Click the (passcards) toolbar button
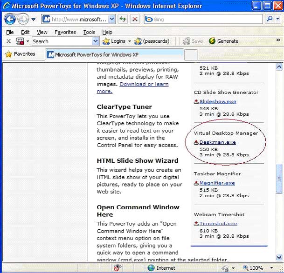 (x=152, y=41)
